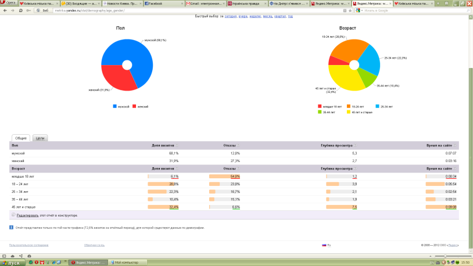The image size is (473, 266).
Task: Open a new tab with plus button
Action: (x=438, y=3)
